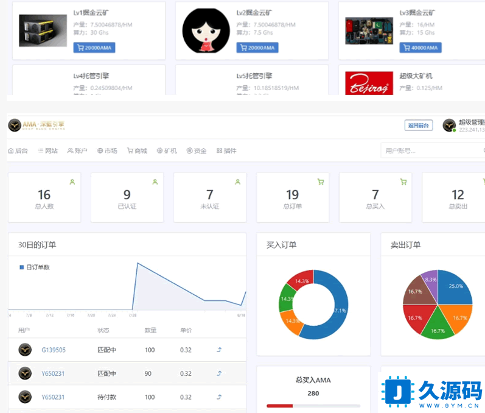
Task: Open the 市场 menu
Action: tap(107, 150)
